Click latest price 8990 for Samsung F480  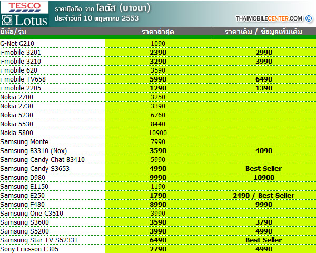(158, 205)
